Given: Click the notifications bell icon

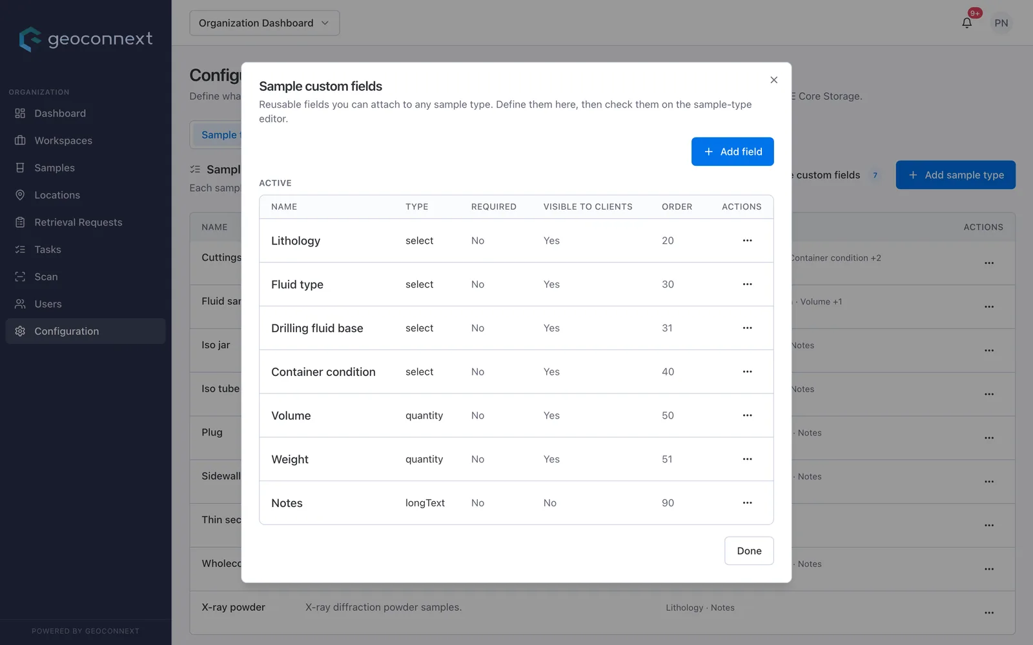Looking at the screenshot, I should 967,23.
